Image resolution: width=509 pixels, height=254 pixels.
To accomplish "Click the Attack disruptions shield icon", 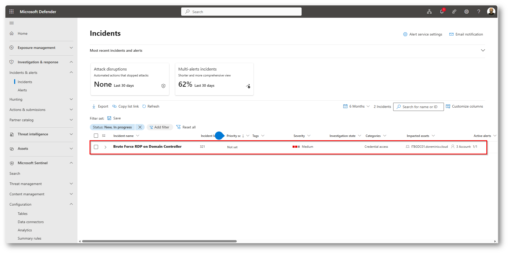I will [163, 86].
